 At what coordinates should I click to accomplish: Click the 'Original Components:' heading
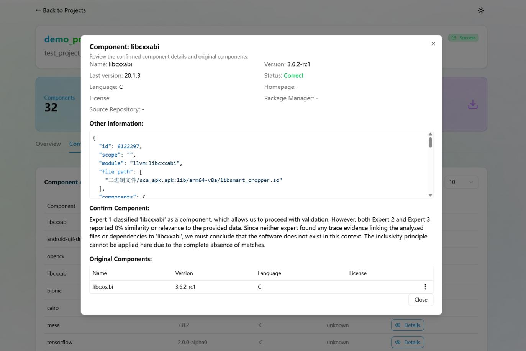120,259
